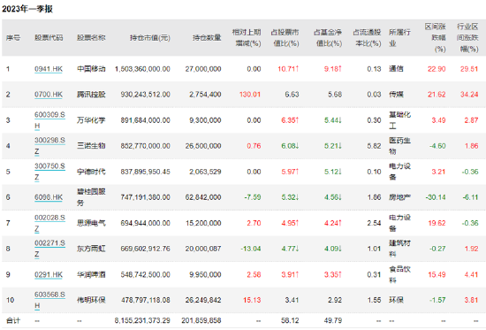Click the 序号 column header
The image size is (486, 330).
[x=13, y=38]
